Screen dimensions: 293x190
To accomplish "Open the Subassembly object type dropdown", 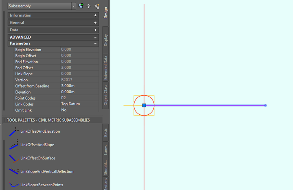I will coord(73,6).
